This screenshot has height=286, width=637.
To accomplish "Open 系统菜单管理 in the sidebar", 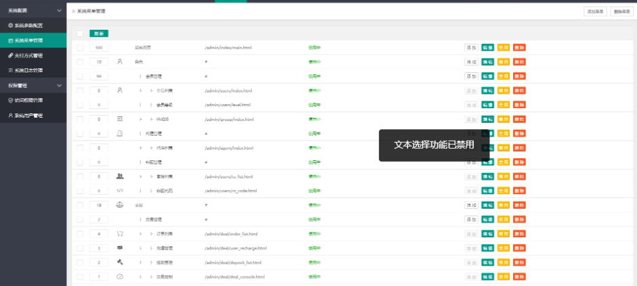I will click(x=33, y=41).
